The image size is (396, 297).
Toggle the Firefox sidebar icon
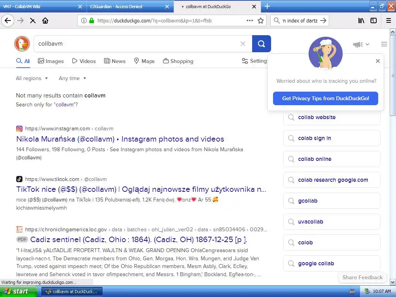[374, 20]
